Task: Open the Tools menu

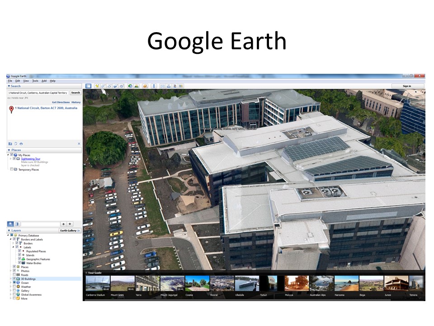Action: click(x=35, y=81)
